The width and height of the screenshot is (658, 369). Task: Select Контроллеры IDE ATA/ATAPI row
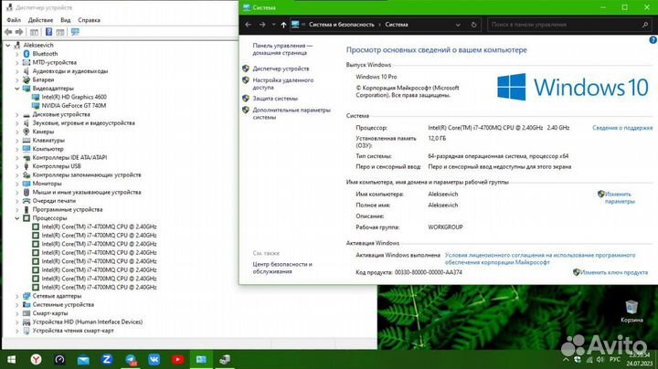point(69,158)
